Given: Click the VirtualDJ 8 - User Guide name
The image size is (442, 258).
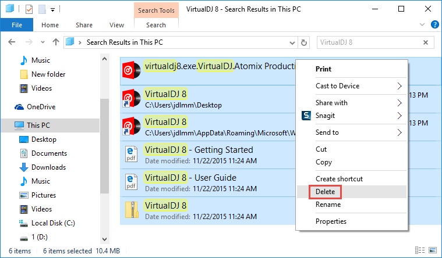Looking at the screenshot, I should click(190, 178).
